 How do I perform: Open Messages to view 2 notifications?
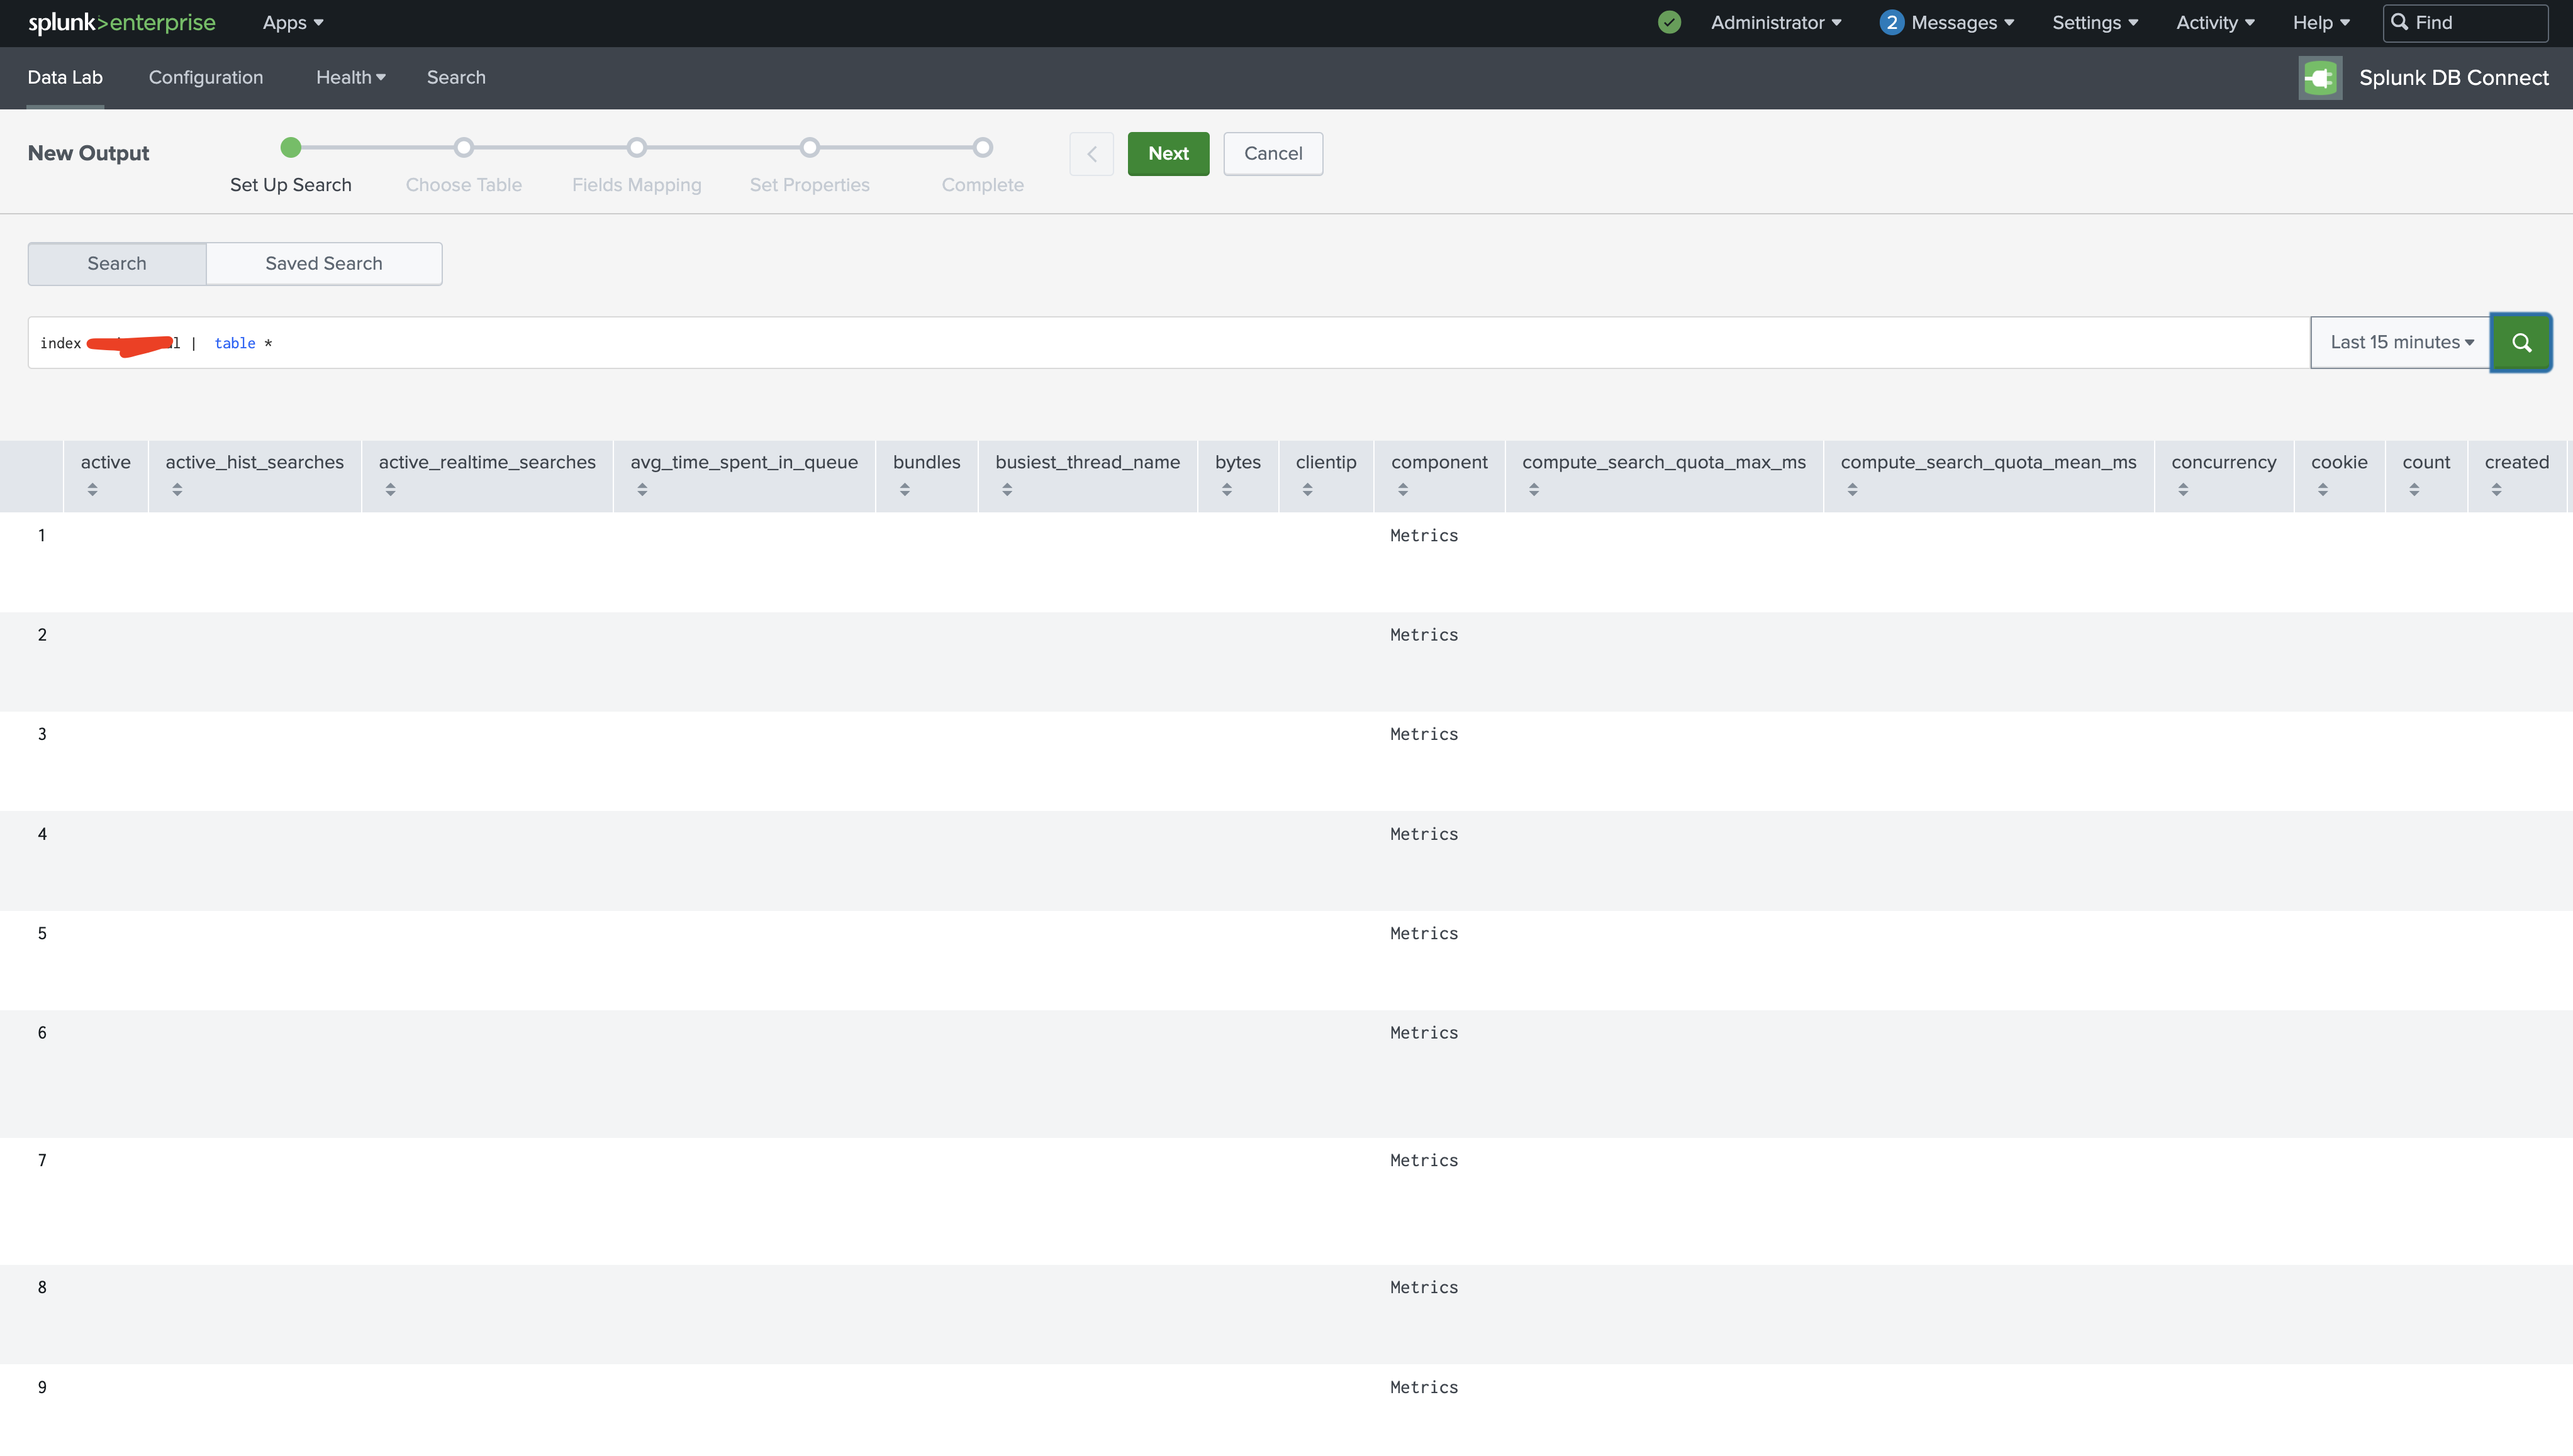[1945, 22]
